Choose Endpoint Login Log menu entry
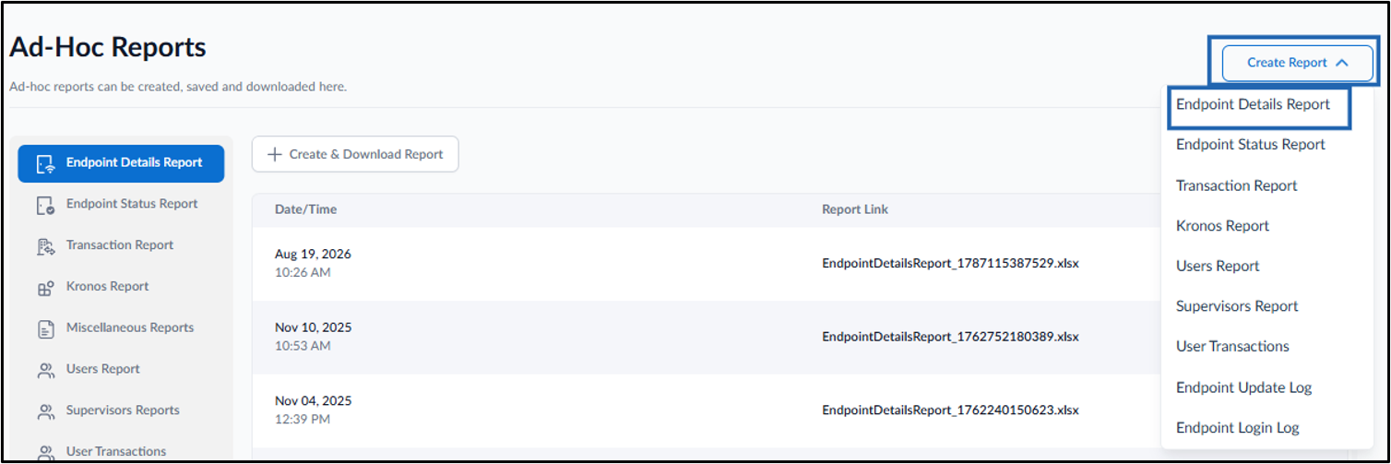The image size is (1391, 464). [x=1237, y=428]
